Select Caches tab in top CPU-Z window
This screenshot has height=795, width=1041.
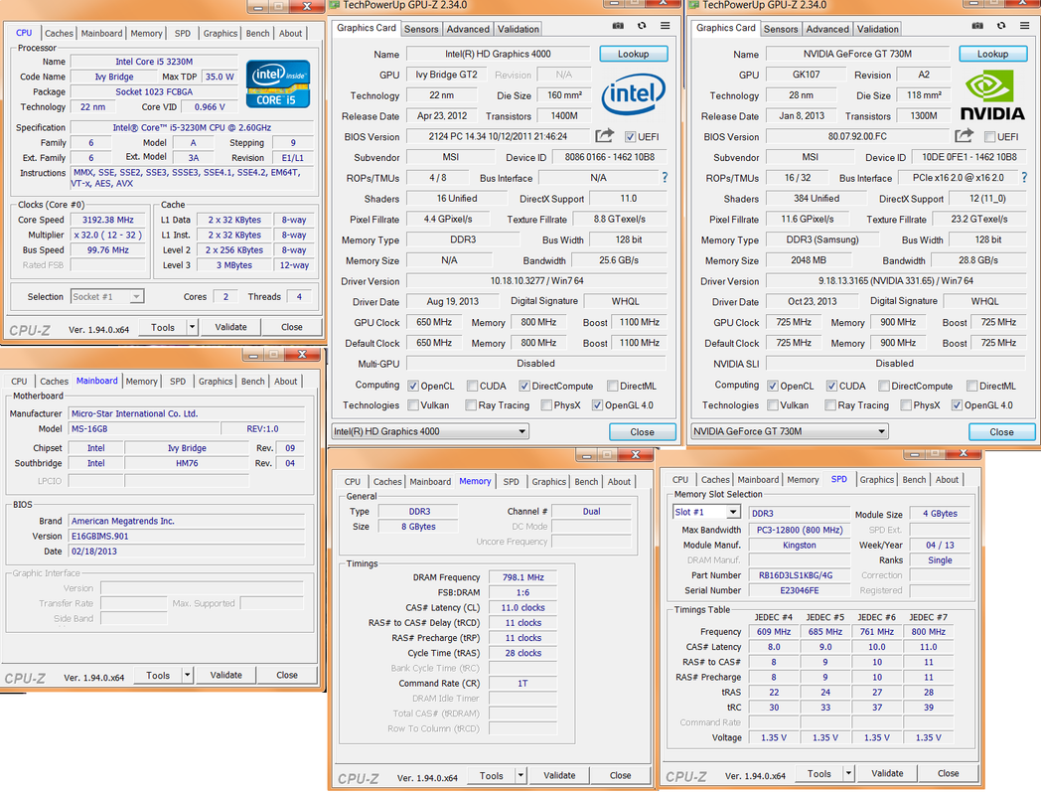pos(59,33)
